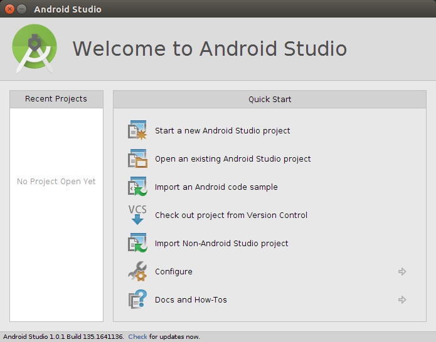This screenshot has width=436, height=342.
Task: Click the 'Welcome to Android Studio' heading
Action: tap(210, 49)
